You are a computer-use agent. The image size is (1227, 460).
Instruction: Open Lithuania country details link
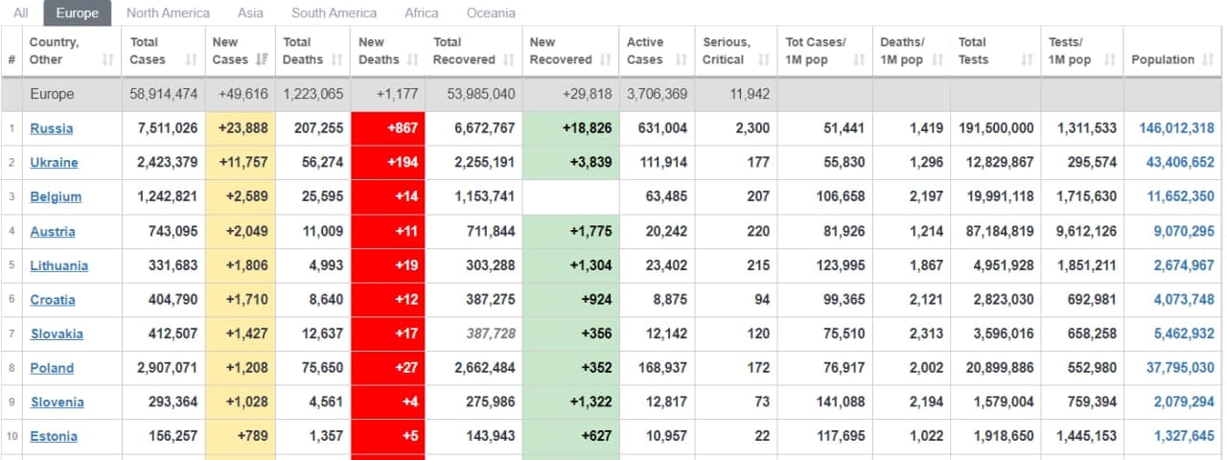[58, 265]
